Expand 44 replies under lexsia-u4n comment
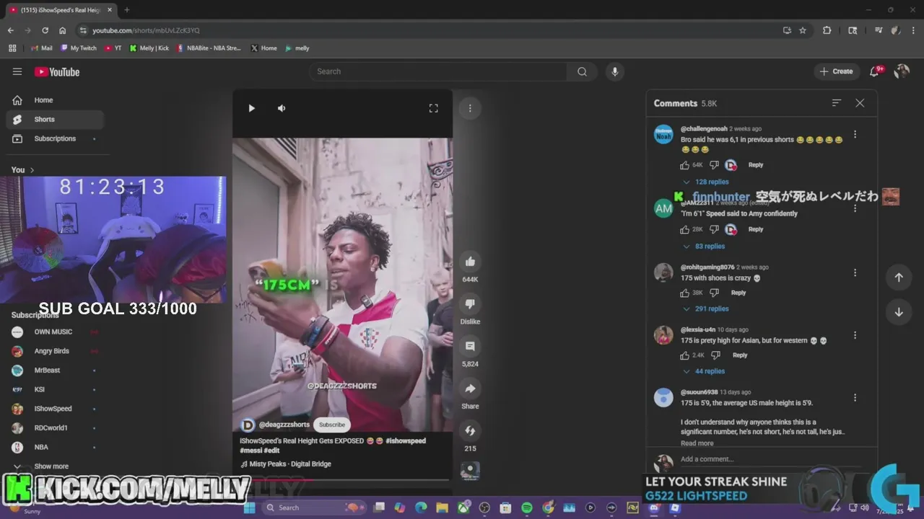The height and width of the screenshot is (519, 924). coord(704,372)
